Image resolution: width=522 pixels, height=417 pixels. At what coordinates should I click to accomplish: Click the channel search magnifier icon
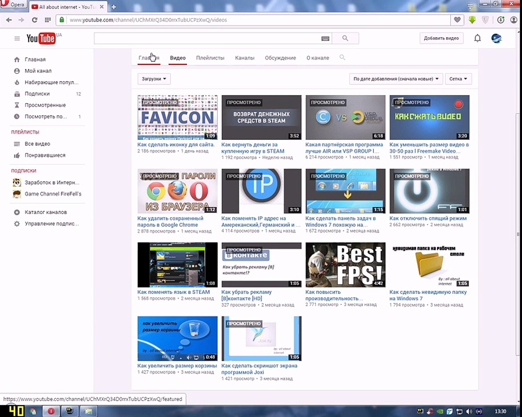click(342, 58)
